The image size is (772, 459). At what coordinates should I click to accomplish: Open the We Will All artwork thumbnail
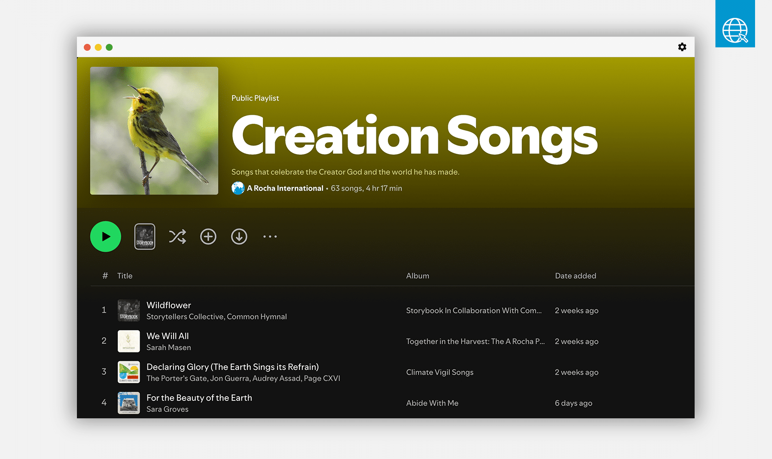point(129,342)
